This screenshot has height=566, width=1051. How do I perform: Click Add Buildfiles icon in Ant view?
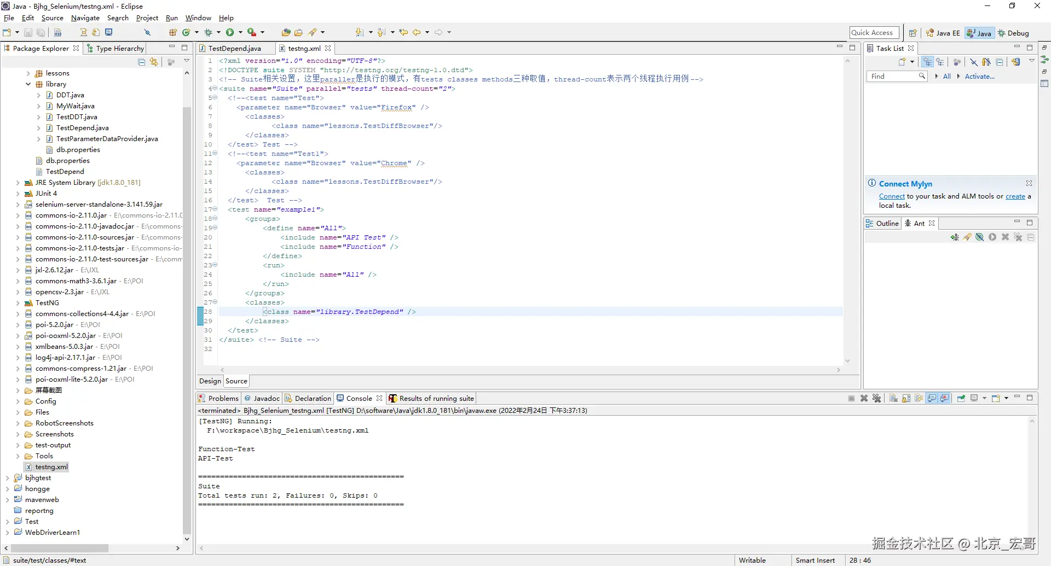(x=955, y=237)
